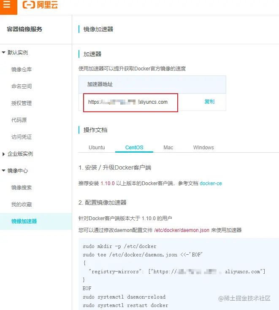Click the accelerator URL ending aliyuncs.com
This screenshot has width=279, height=310.
click(x=128, y=102)
